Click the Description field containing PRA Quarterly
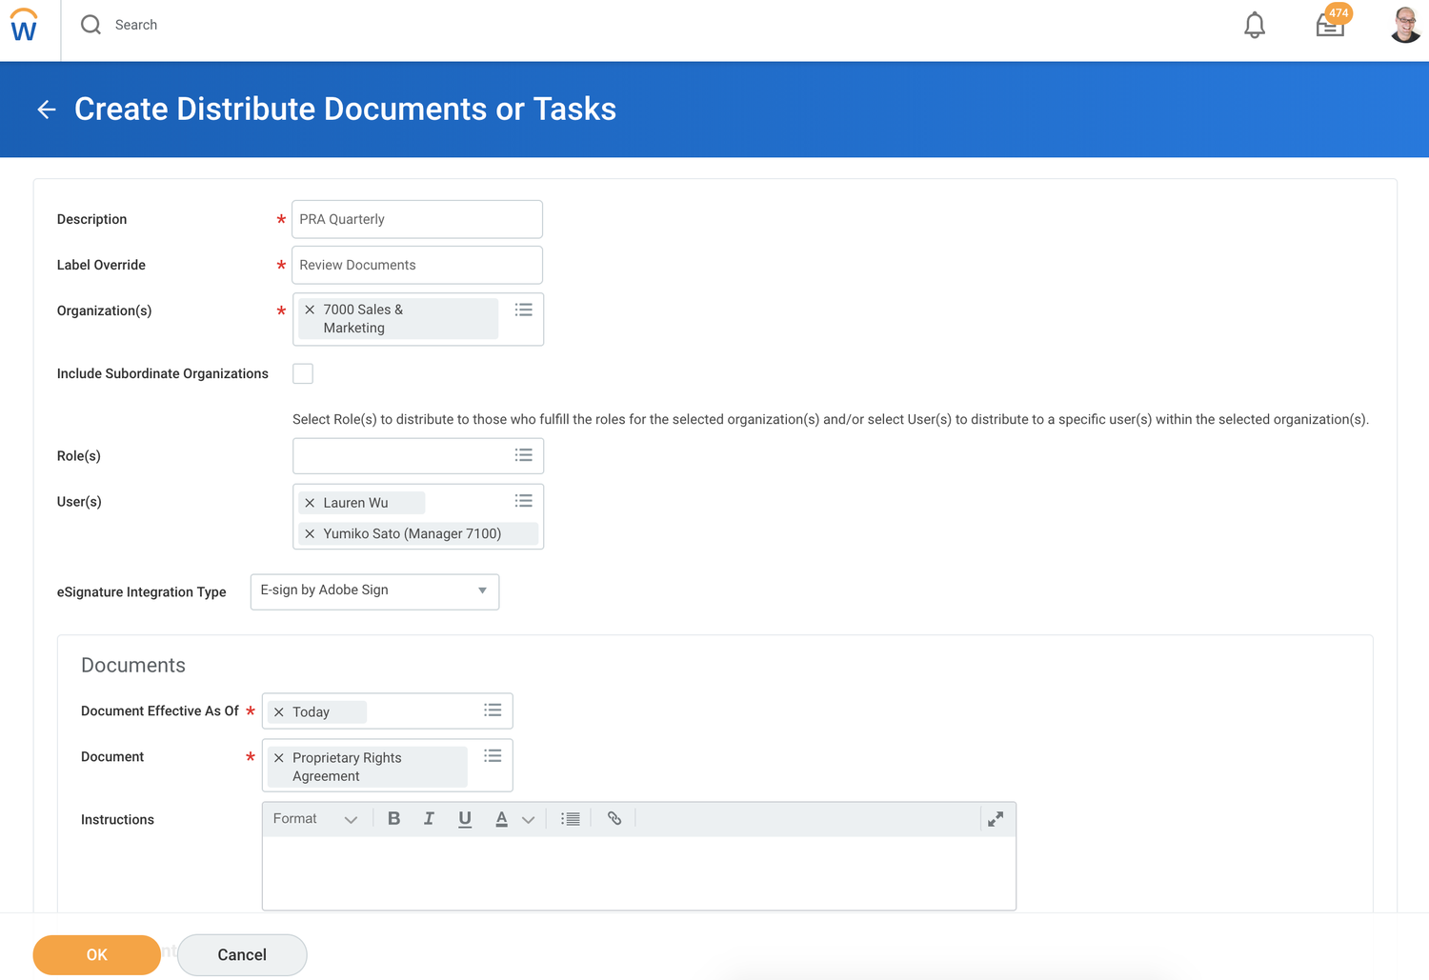 [x=416, y=219]
